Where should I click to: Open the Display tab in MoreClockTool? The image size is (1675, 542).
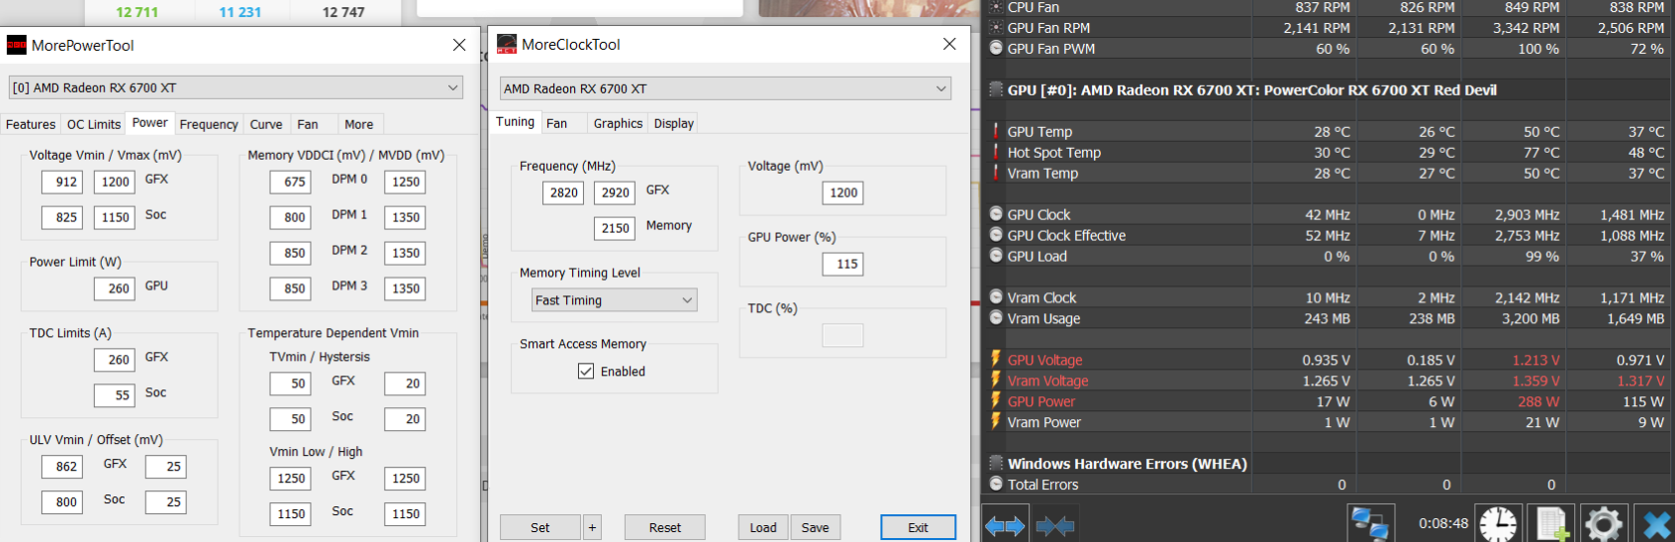tap(674, 124)
